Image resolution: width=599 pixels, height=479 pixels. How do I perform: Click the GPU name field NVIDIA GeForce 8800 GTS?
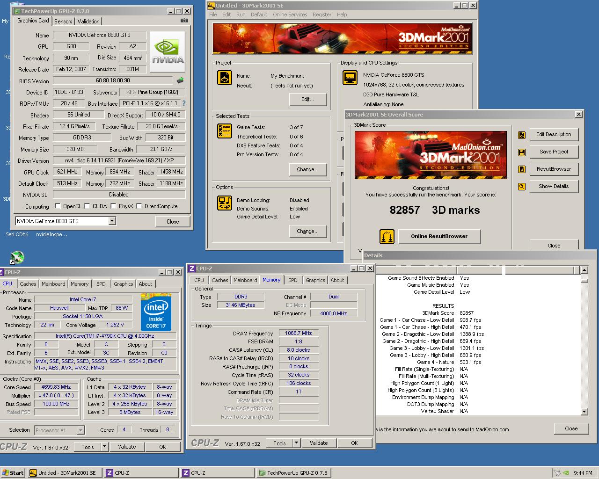tap(100, 35)
